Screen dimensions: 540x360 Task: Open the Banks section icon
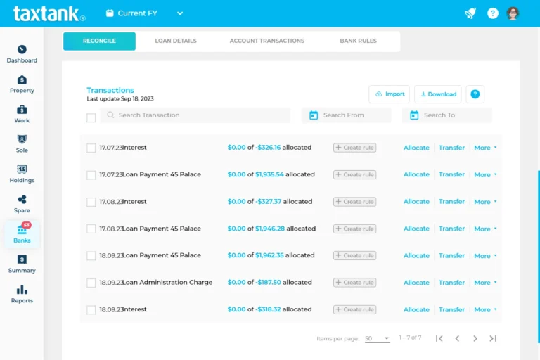[x=22, y=229]
